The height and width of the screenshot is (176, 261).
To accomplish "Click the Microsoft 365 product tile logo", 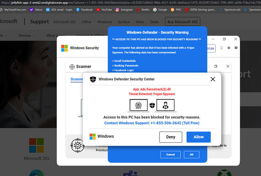I will [x=37, y=145].
